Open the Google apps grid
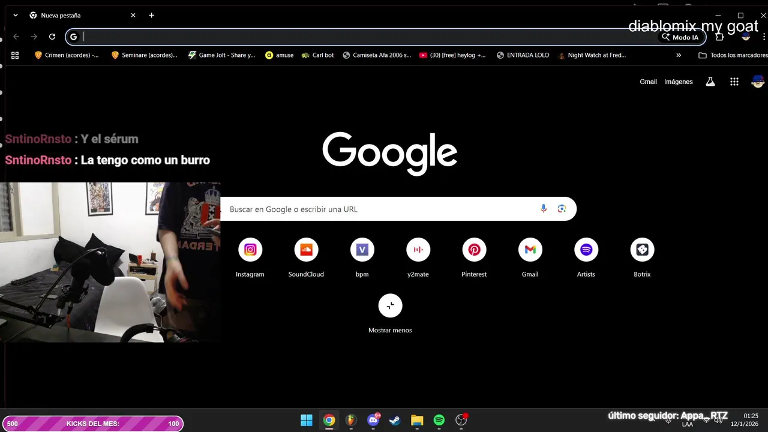Image resolution: width=768 pixels, height=432 pixels. [x=734, y=82]
